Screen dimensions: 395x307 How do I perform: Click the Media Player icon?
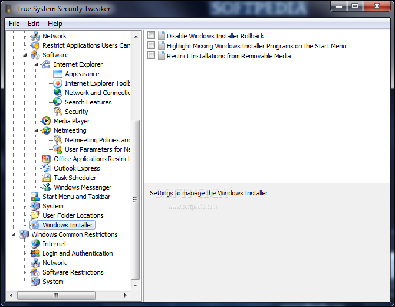tap(47, 121)
